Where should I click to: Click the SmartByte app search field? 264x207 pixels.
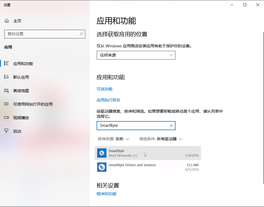136,126
